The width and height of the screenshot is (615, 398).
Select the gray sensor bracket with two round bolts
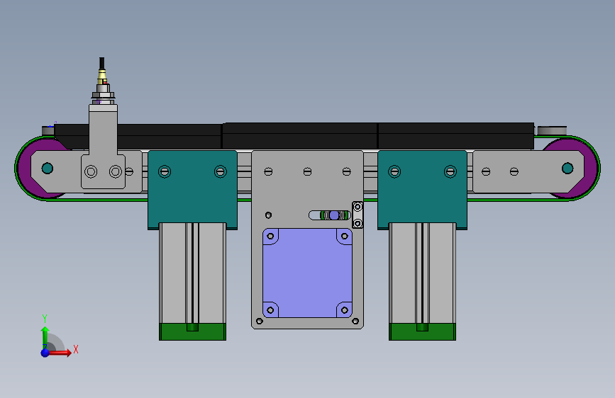[103, 147]
